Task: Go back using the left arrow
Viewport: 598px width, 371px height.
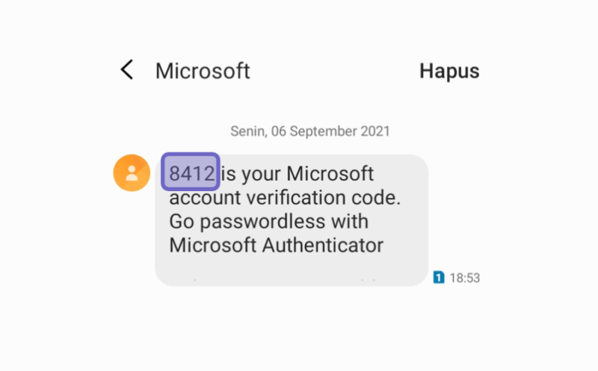Action: pos(127,69)
